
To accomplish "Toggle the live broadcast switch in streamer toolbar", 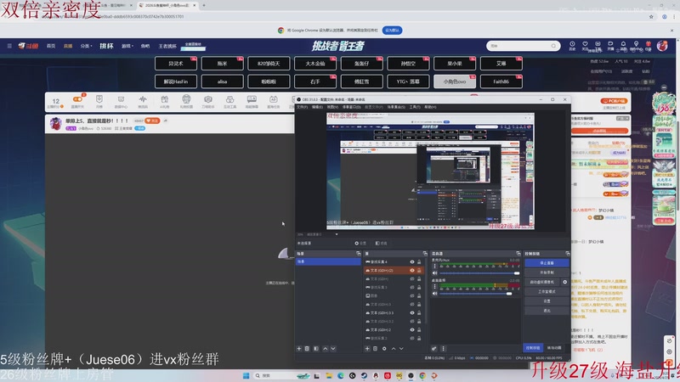I will click(77, 99).
